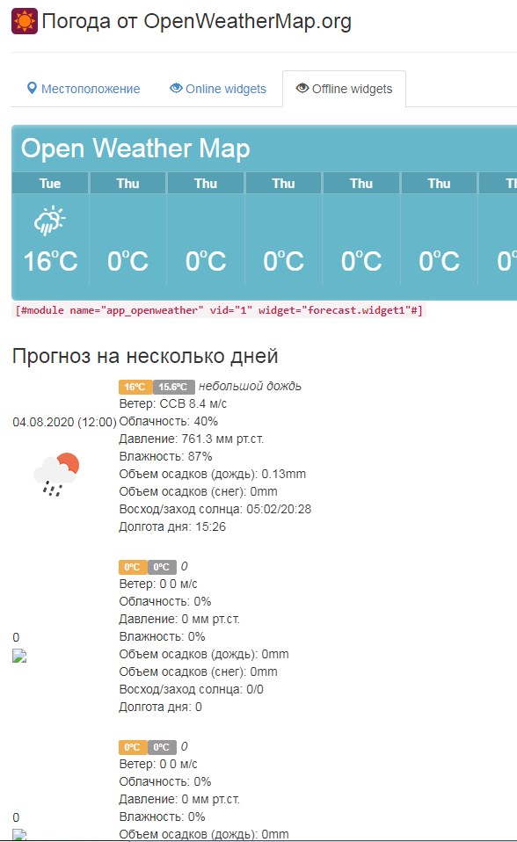
Task: Switch to Online widgets tab
Action: coord(218,89)
